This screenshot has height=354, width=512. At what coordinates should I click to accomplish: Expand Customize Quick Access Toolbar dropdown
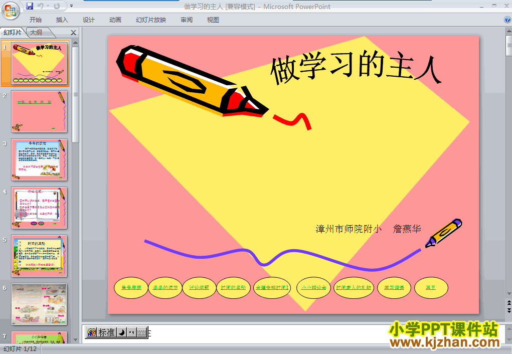[71, 6]
